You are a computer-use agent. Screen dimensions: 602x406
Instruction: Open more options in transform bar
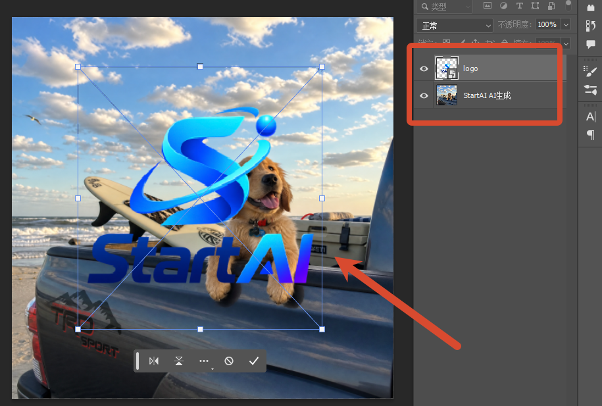[204, 361]
